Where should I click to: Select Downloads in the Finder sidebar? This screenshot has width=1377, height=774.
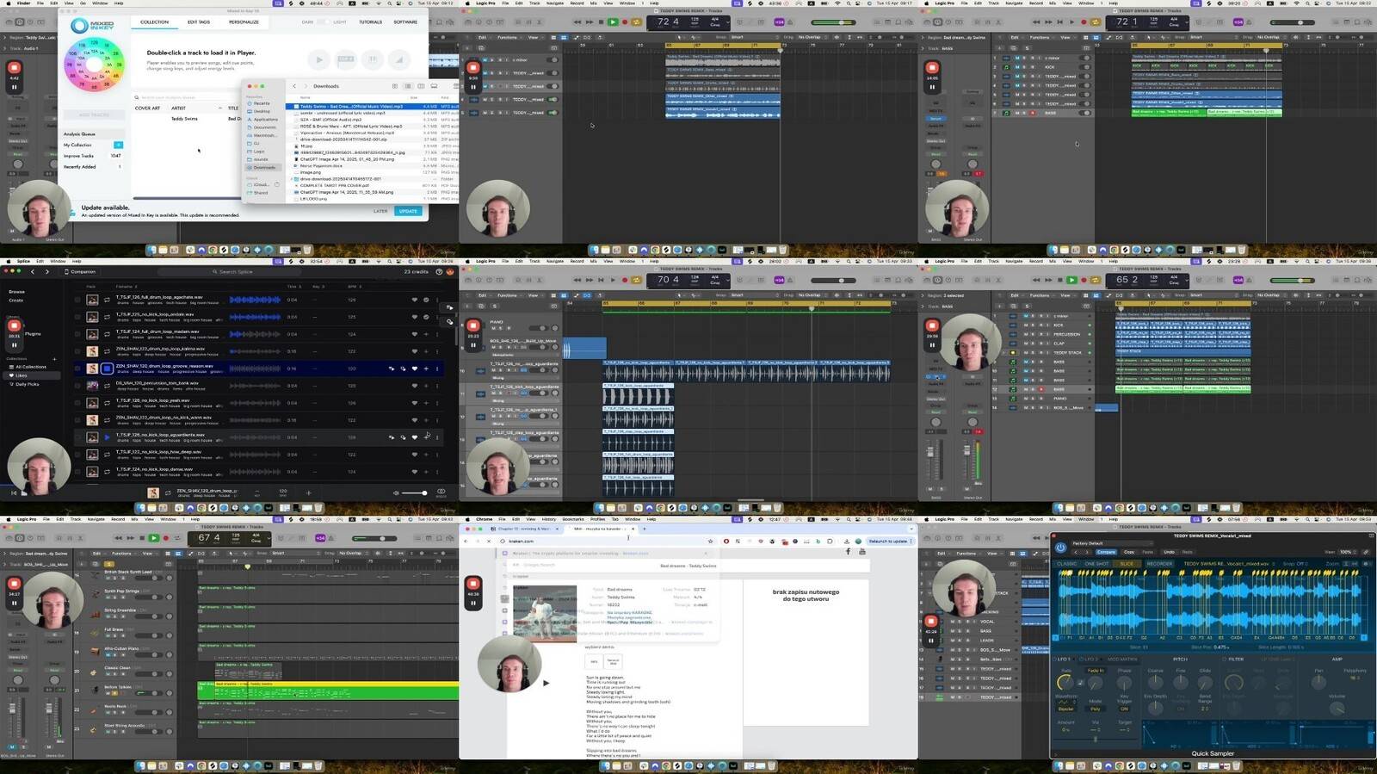click(x=264, y=168)
